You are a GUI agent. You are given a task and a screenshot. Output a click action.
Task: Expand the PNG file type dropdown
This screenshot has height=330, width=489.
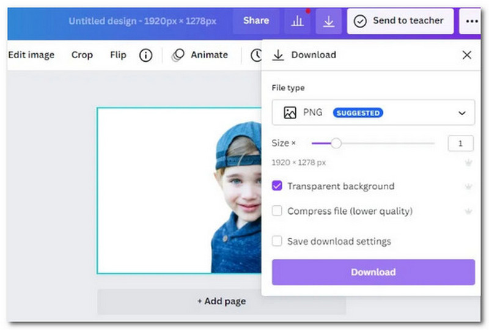coord(373,113)
